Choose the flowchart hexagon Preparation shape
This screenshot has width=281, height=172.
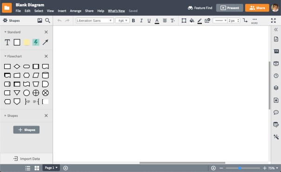tap(27, 75)
